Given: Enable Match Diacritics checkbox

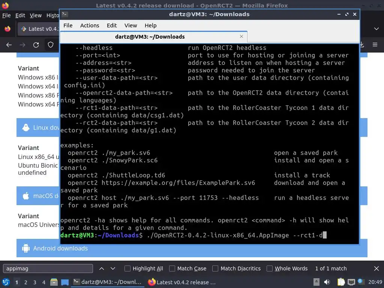Looking at the screenshot, I should point(215,268).
